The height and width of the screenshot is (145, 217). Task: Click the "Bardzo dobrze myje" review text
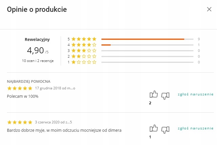pos(64,130)
